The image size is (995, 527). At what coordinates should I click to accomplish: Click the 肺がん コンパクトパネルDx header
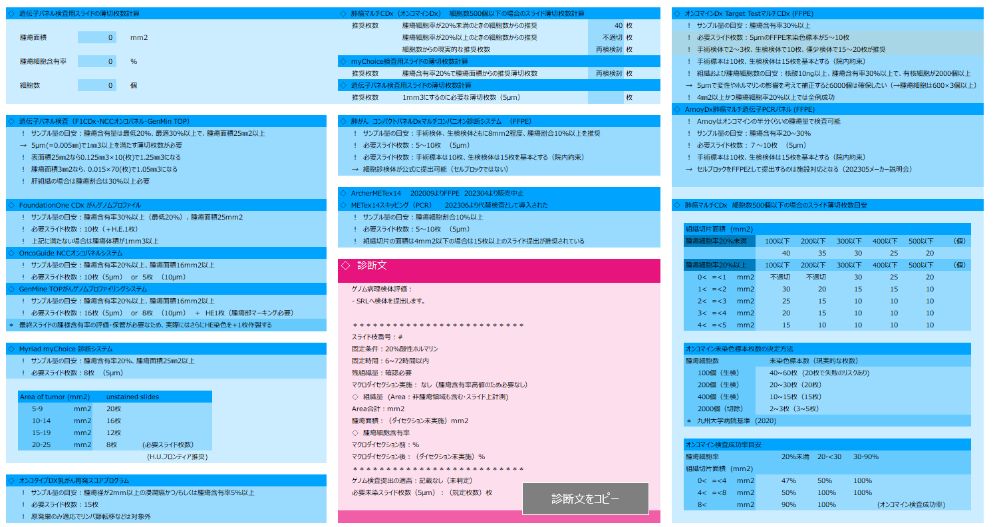coord(499,121)
